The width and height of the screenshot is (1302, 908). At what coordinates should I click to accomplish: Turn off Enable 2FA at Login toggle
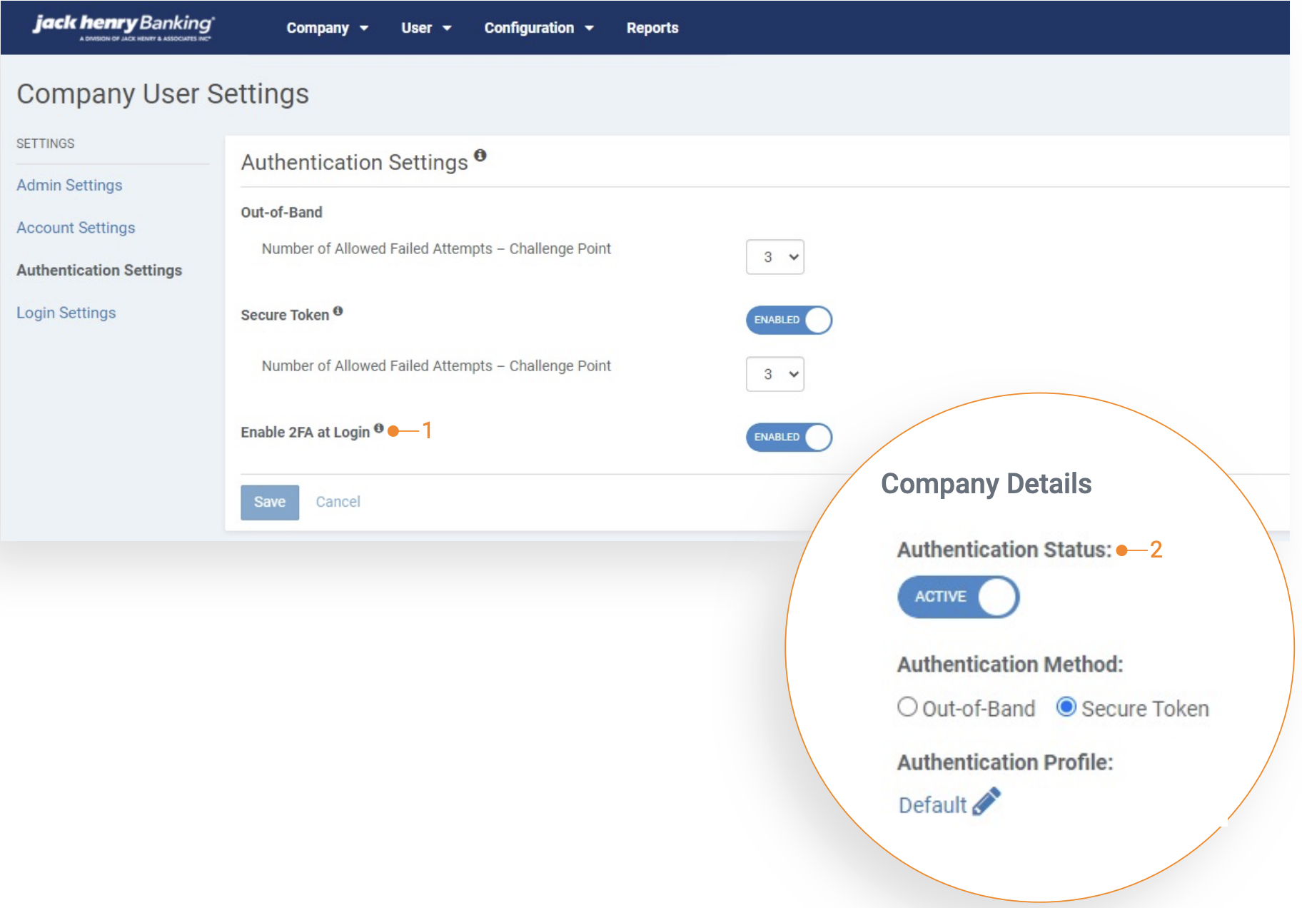point(789,437)
